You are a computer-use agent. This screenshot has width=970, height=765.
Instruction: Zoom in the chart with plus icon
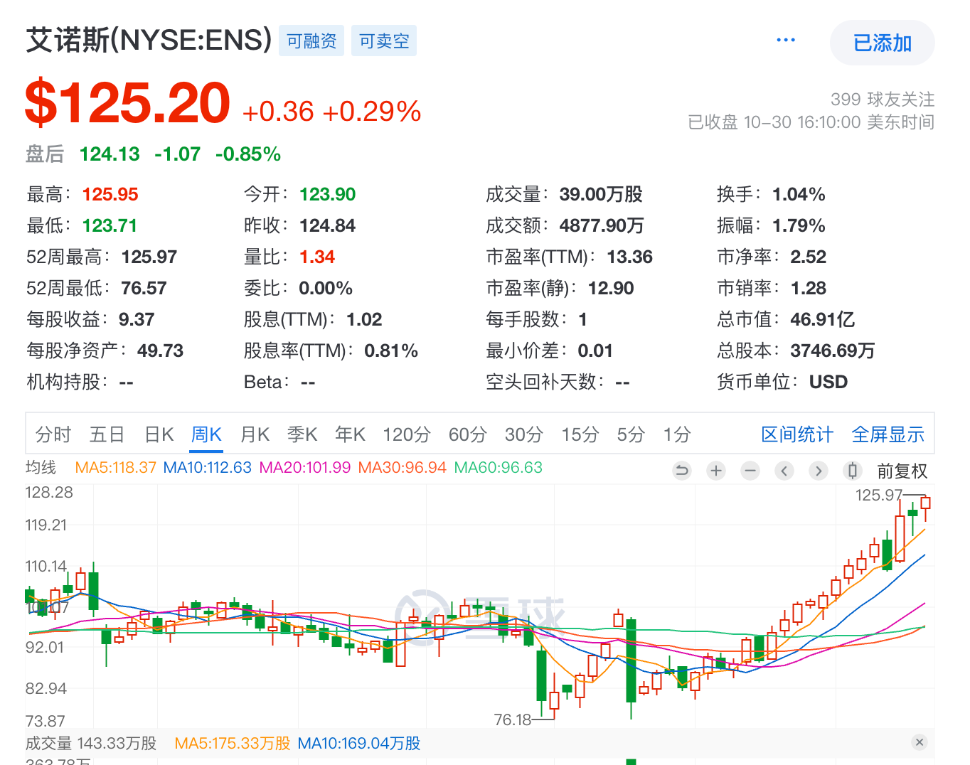(x=716, y=471)
